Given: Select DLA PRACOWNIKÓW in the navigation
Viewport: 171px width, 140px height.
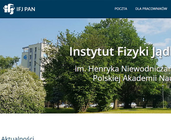Looking at the screenshot, I should click(x=151, y=9).
